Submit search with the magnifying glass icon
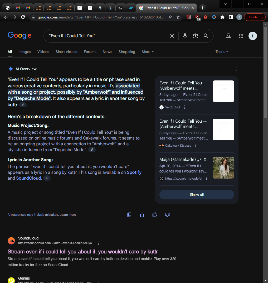Viewport: 268px width, 283px height. point(206,36)
